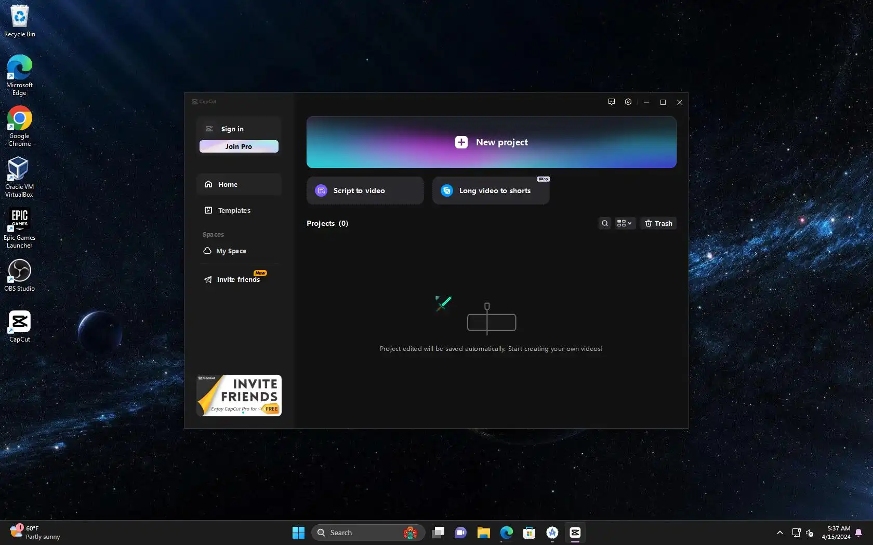Select Microsoft Edge desktop shortcut
This screenshot has width=873, height=545.
click(20, 75)
